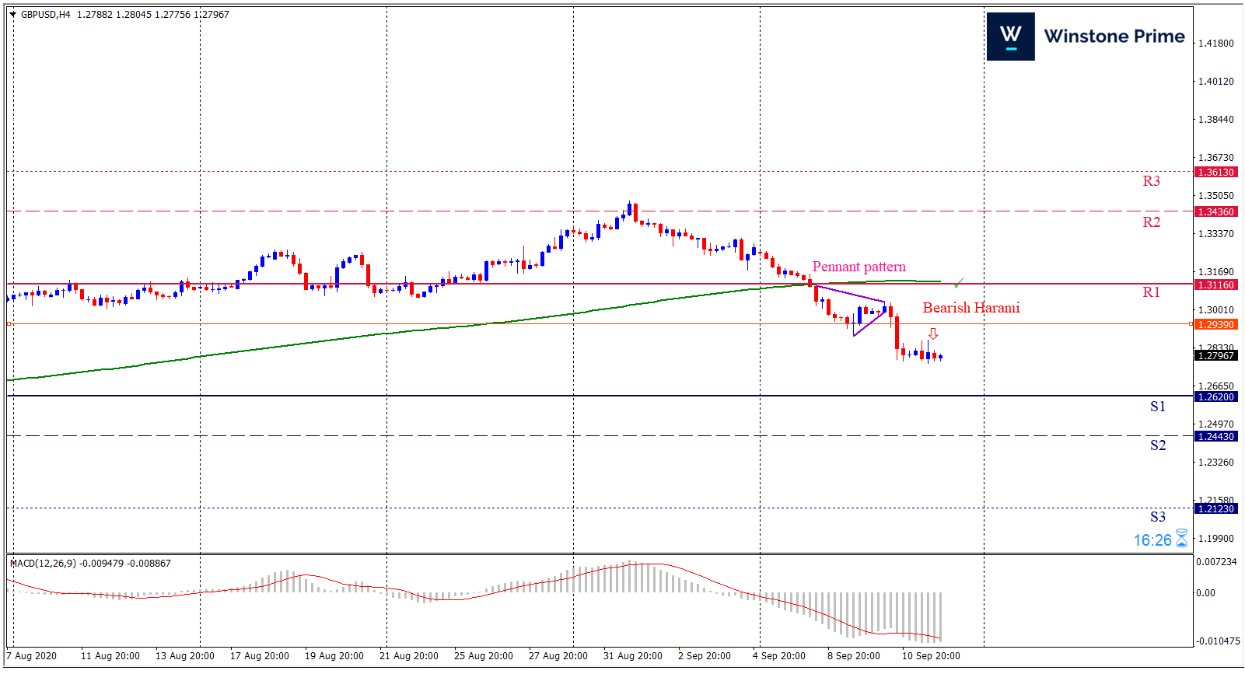This screenshot has width=1245, height=674.
Task: Click the R1 resistance label
Action: point(1151,292)
